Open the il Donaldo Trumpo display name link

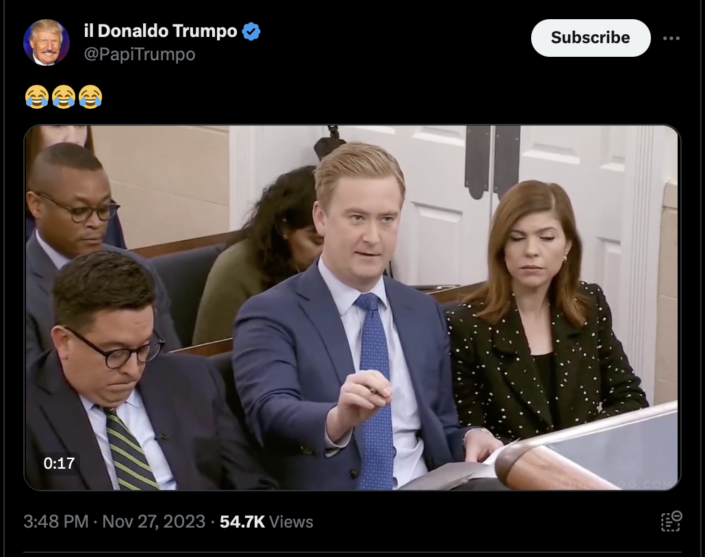click(x=161, y=31)
